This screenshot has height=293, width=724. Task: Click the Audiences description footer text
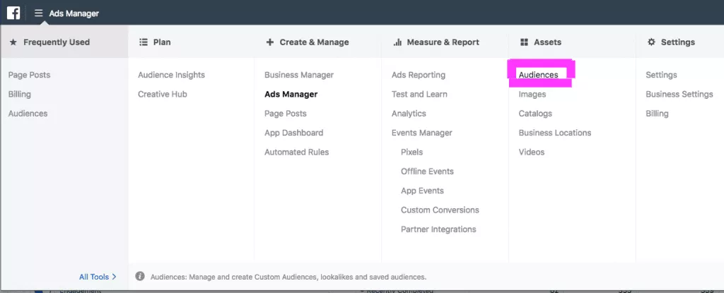coord(288,277)
